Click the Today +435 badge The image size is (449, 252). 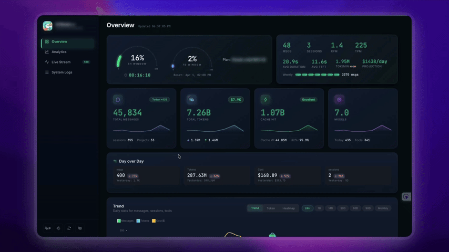[x=159, y=100]
